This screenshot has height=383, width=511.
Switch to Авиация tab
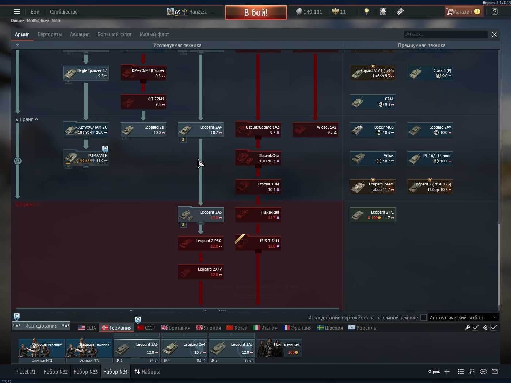(x=80, y=34)
